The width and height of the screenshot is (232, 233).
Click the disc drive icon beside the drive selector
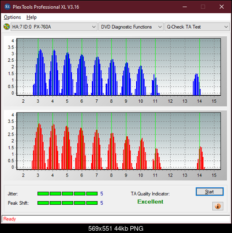[6, 27]
